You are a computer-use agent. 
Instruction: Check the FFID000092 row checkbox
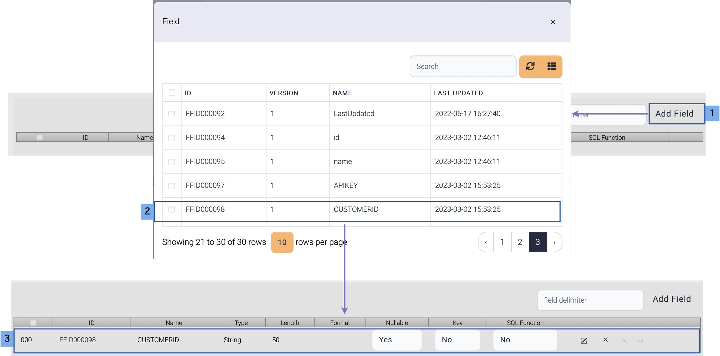(x=172, y=114)
